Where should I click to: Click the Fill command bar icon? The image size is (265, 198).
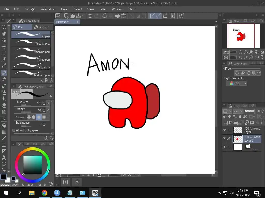[x=117, y=16]
